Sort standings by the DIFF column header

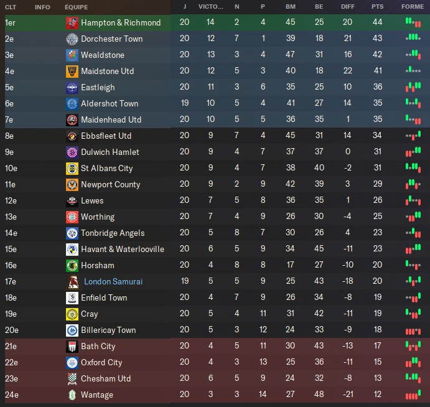348,7
